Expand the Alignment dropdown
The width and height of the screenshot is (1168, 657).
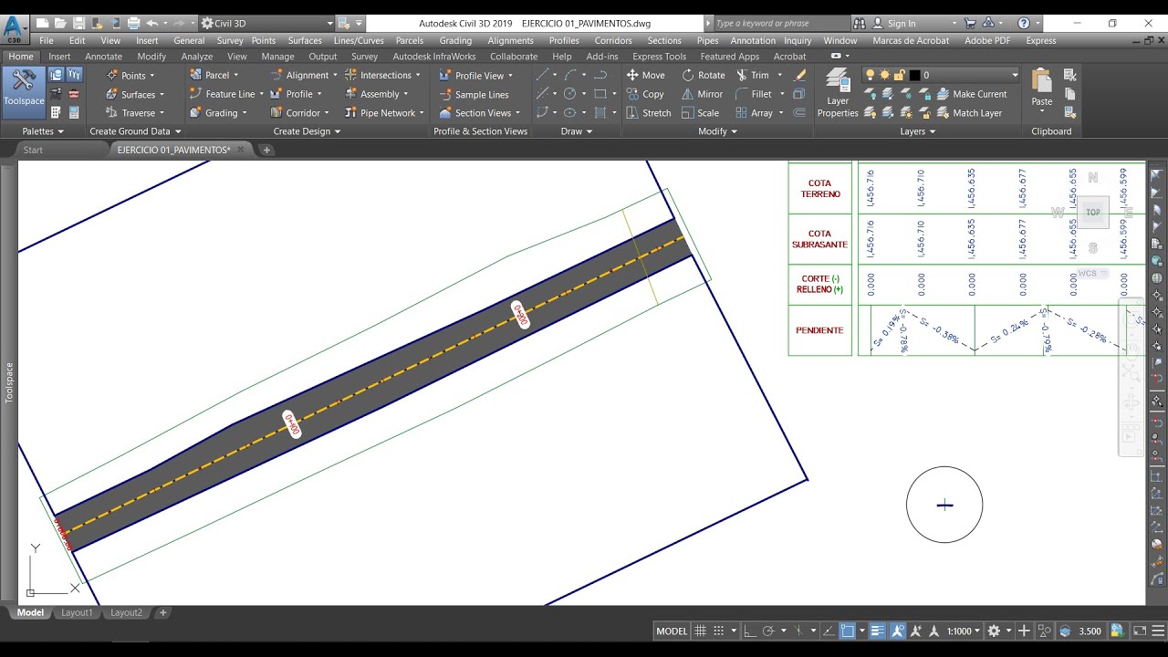[335, 76]
